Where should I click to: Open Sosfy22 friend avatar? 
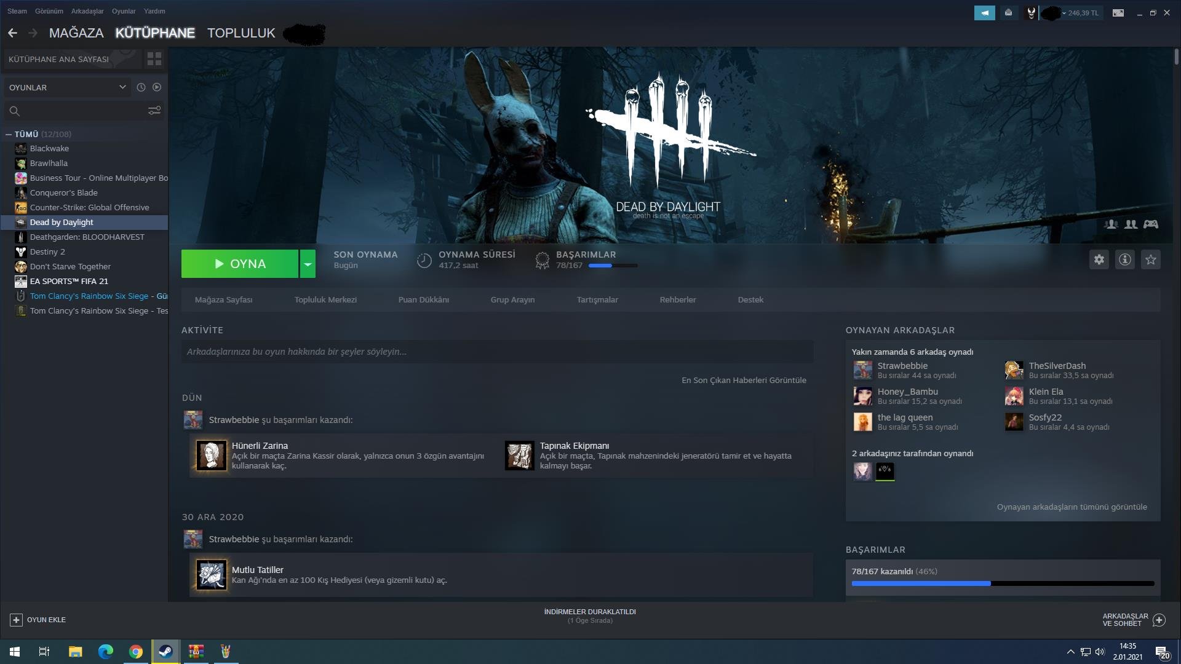(1014, 422)
